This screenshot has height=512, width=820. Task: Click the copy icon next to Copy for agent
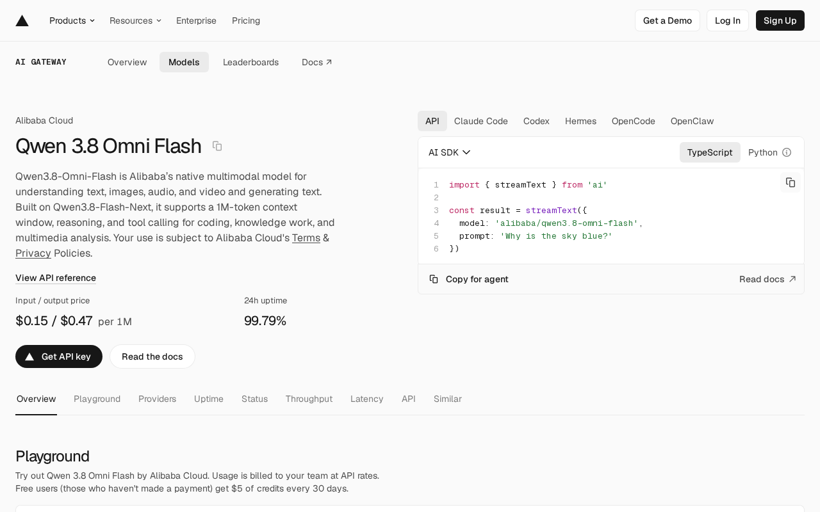pos(434,279)
